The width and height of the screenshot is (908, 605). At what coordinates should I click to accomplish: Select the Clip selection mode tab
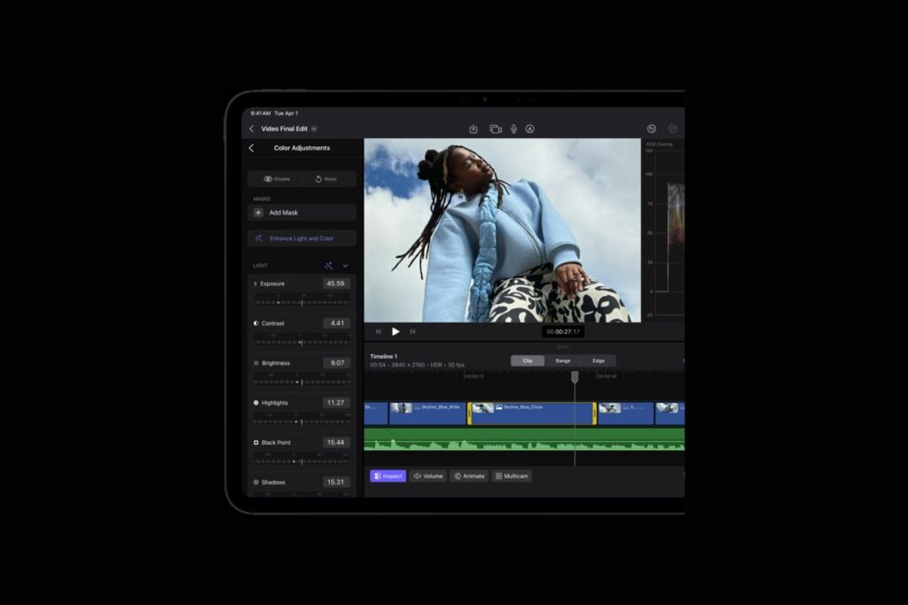tap(528, 361)
